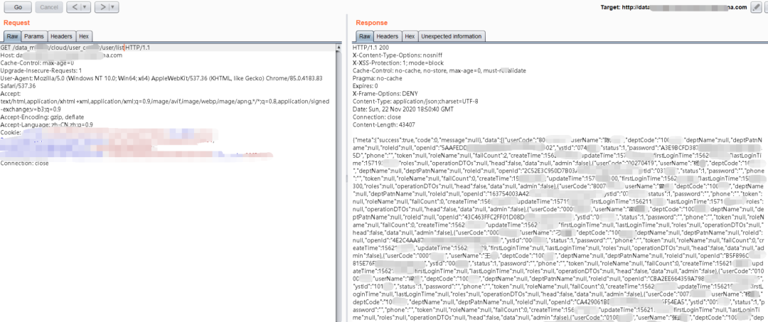Click the orange Response heading
The image size is (768, 322).
(371, 23)
